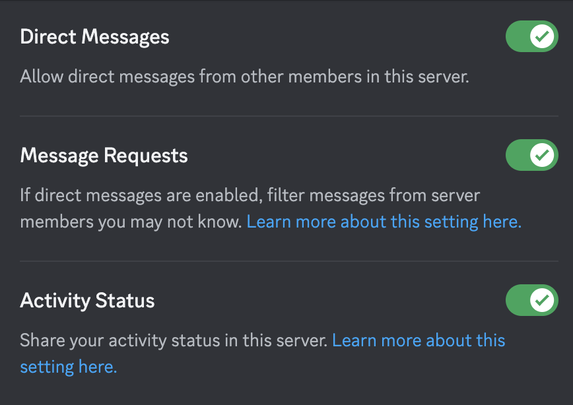Click the 'Message Requests' heading

coord(104,156)
